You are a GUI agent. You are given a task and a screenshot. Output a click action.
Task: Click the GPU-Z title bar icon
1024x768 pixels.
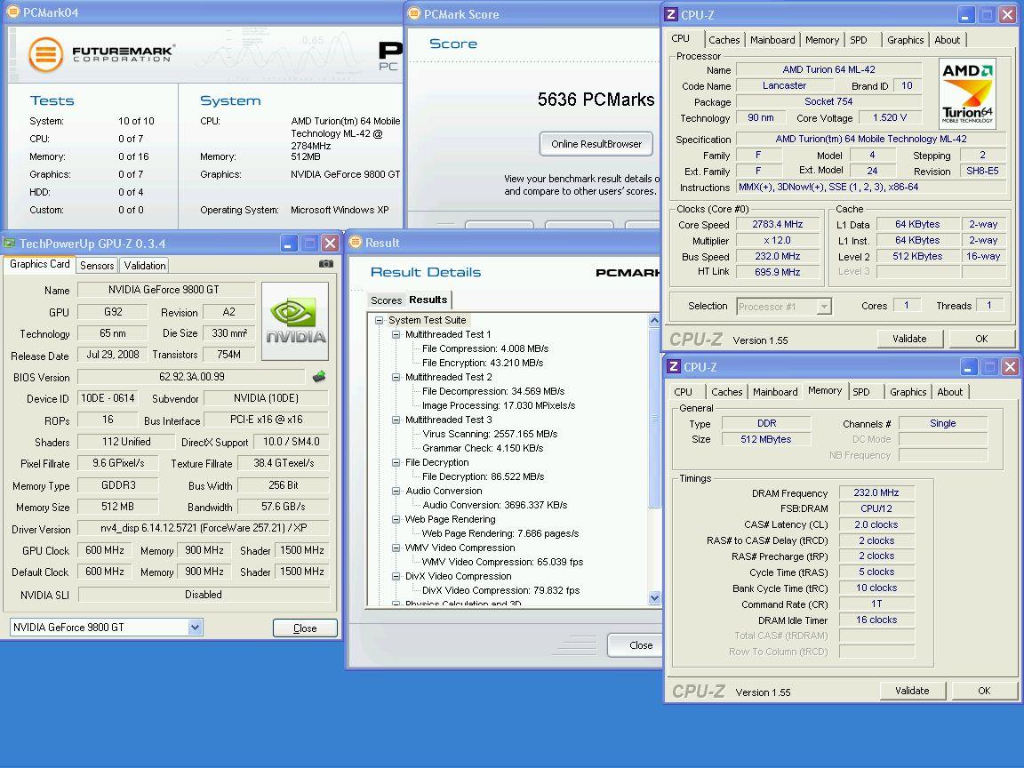click(9, 244)
